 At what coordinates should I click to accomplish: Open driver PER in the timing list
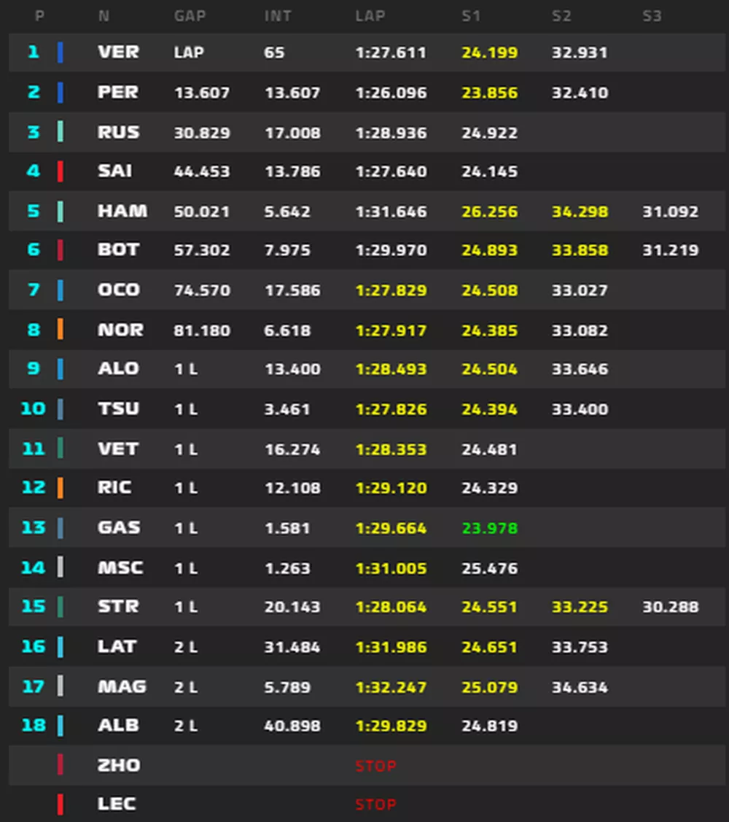click(x=118, y=93)
